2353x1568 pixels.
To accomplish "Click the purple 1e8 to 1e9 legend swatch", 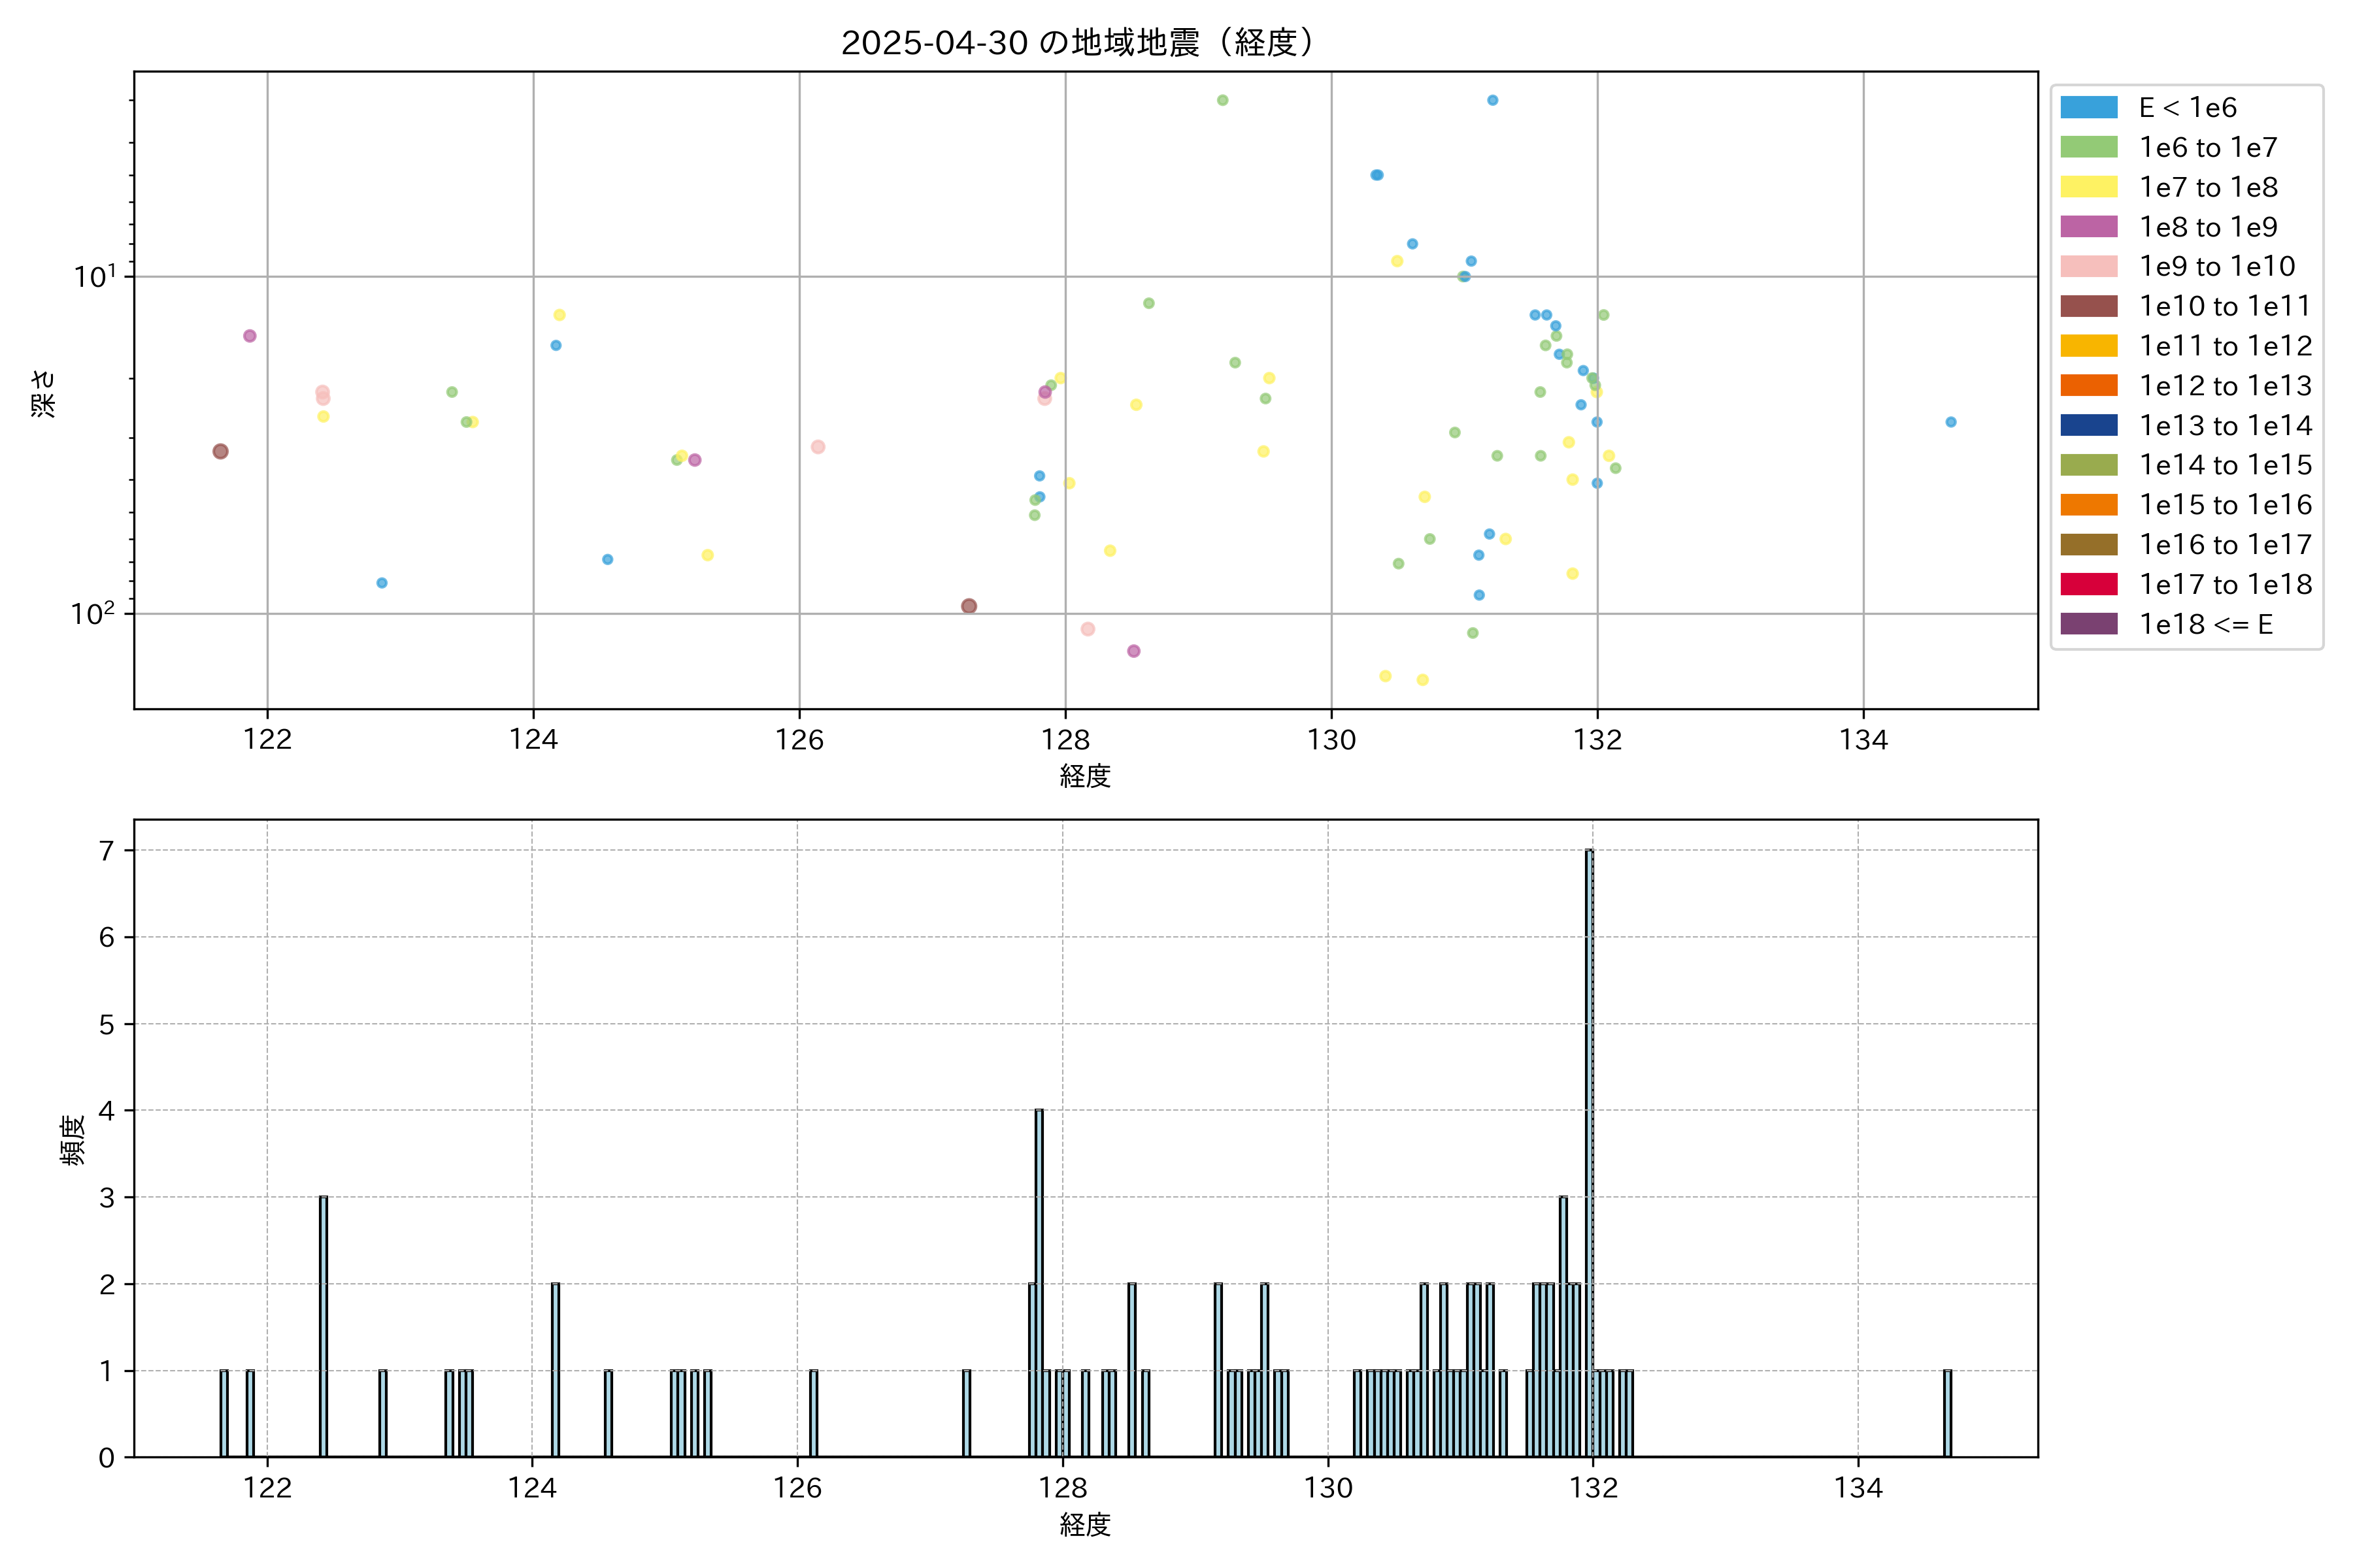I will pos(2088,227).
